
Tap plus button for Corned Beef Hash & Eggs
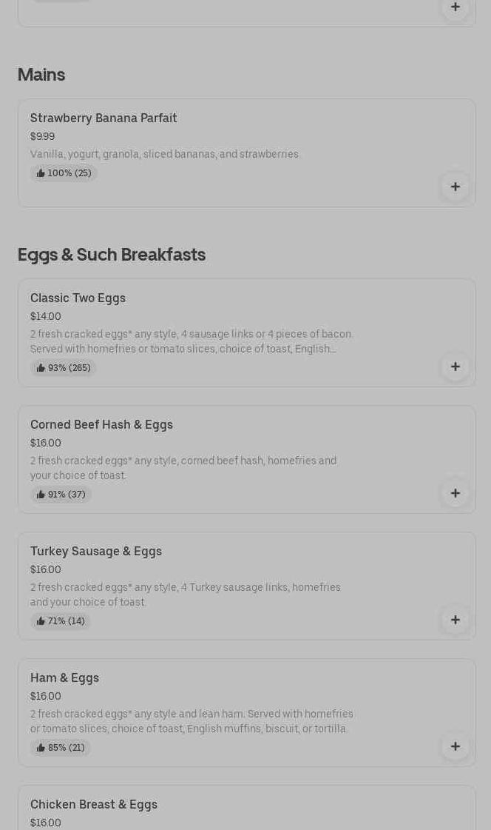coord(455,493)
